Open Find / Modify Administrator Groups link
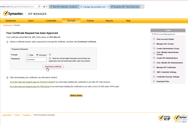This screenshot has height=126, width=188. click(x=168, y=53)
